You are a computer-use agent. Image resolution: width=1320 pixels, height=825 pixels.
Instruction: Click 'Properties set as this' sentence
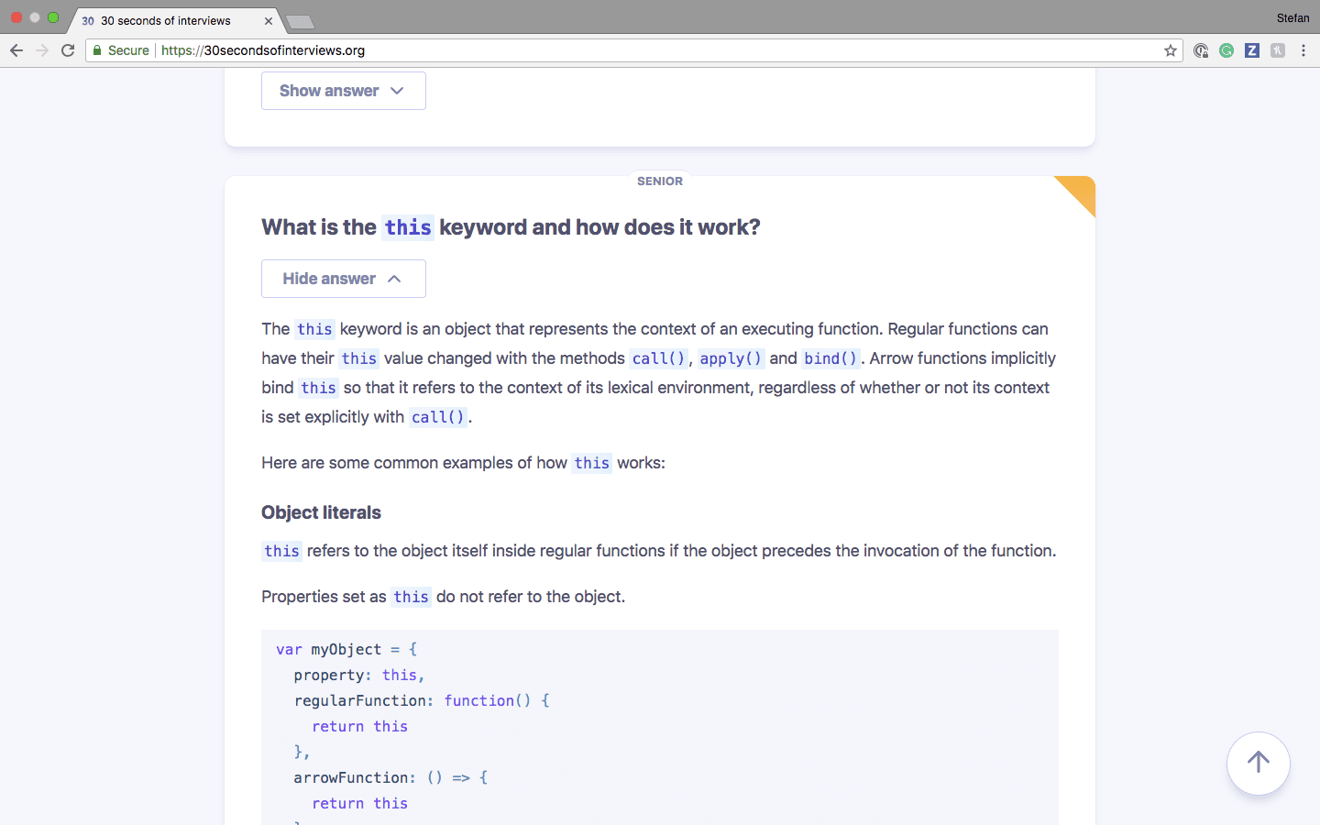coord(443,597)
